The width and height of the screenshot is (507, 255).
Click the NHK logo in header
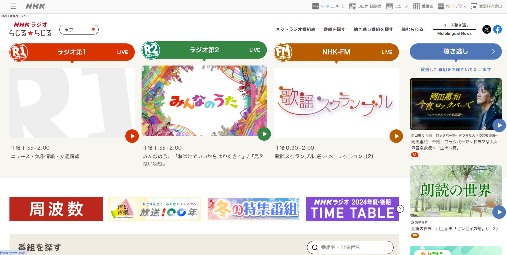tap(35, 6)
